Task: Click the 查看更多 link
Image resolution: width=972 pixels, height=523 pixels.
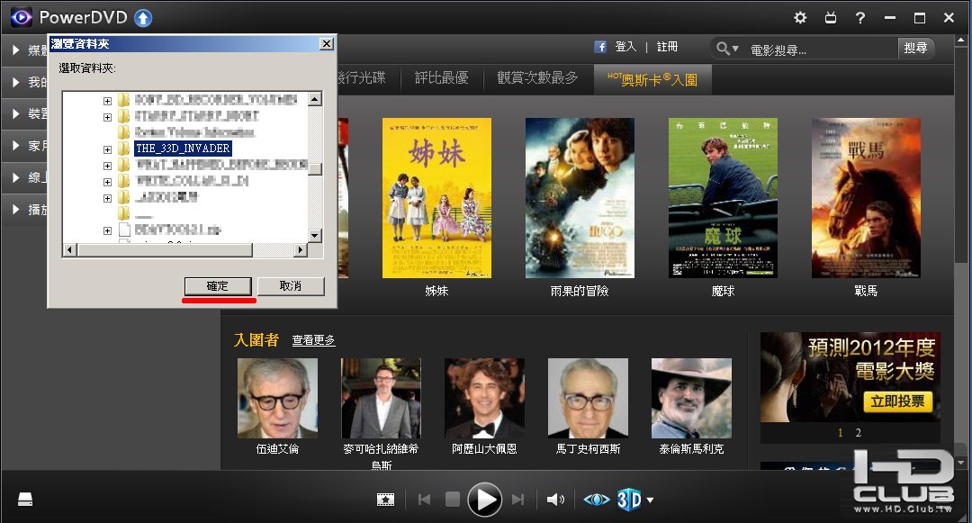Action: click(x=314, y=339)
